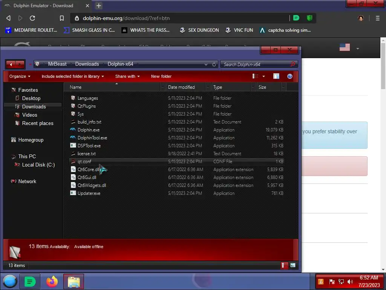Select DSPTool.exe file
This screenshot has width=386, height=290.
(x=89, y=146)
